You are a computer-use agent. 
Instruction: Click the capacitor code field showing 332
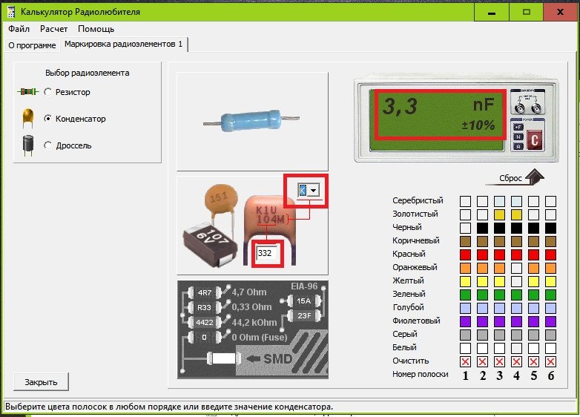point(265,254)
